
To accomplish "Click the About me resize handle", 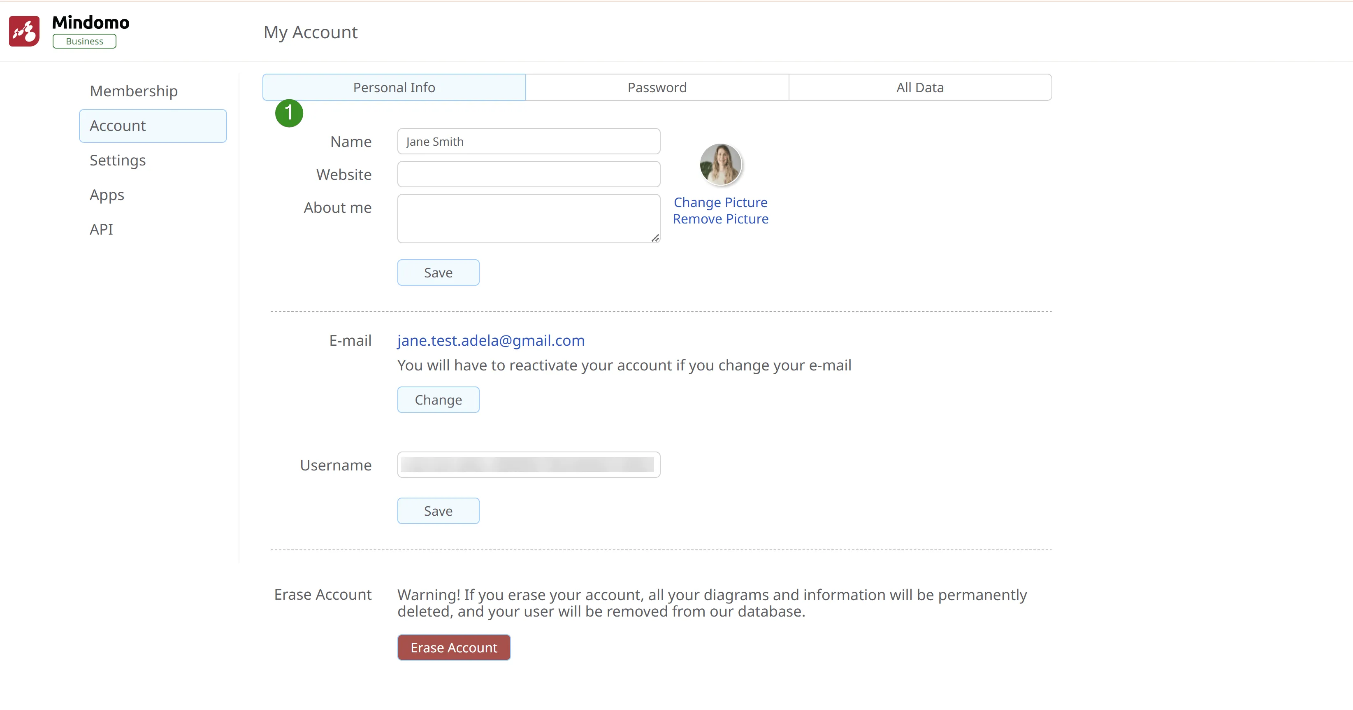I will (x=654, y=238).
